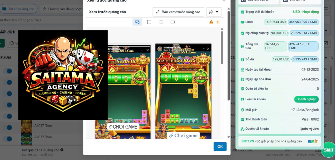335x160 pixels.
Task: Toggle the first ad's on/off switch
Action: 8,71
